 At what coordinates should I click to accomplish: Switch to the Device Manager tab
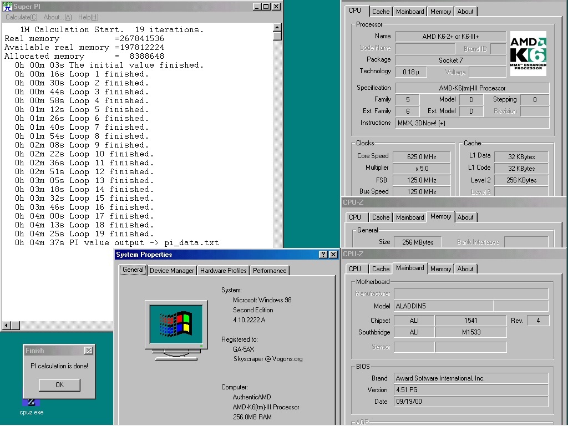tap(172, 271)
